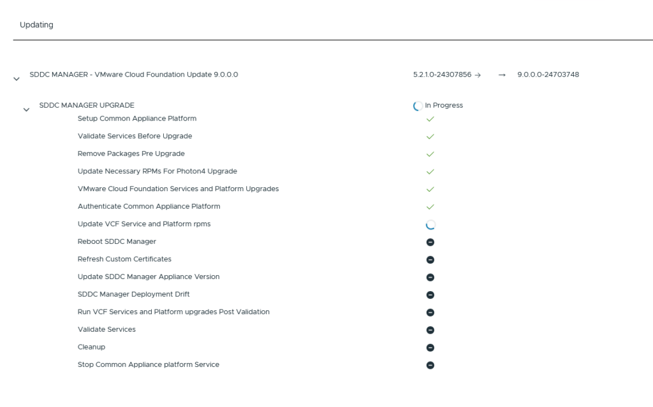The width and height of the screenshot is (653, 407).
Task: Collapse the SDDC MANAGER UPGRADE section chevron
Action: click(26, 110)
